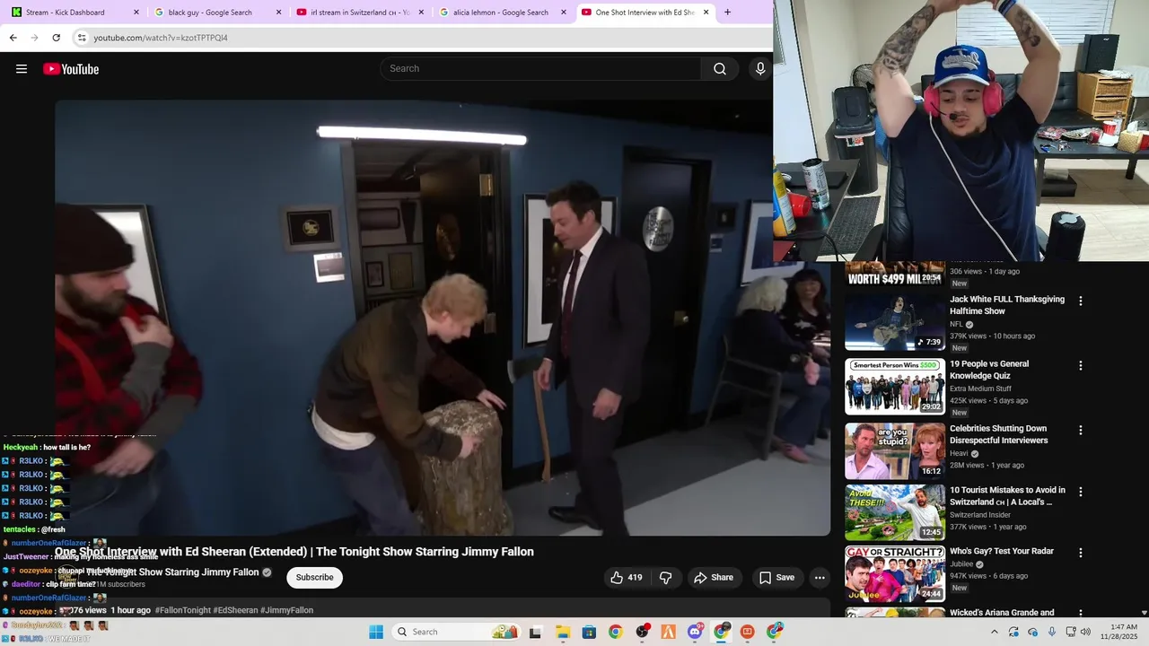Click the Windows taskbar search box

point(458,632)
